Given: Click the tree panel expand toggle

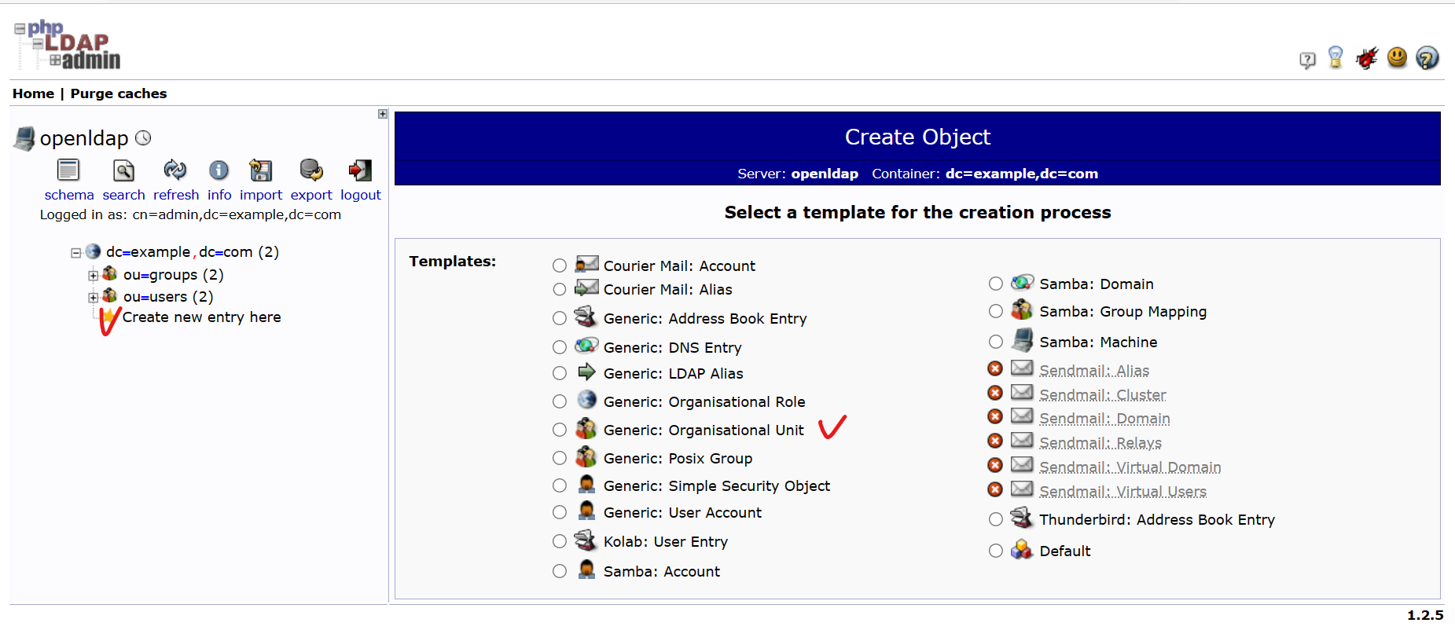Looking at the screenshot, I should 383,114.
